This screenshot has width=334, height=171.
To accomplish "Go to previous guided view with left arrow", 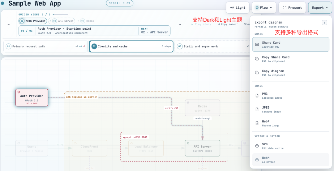I will [x=9, y=24].
